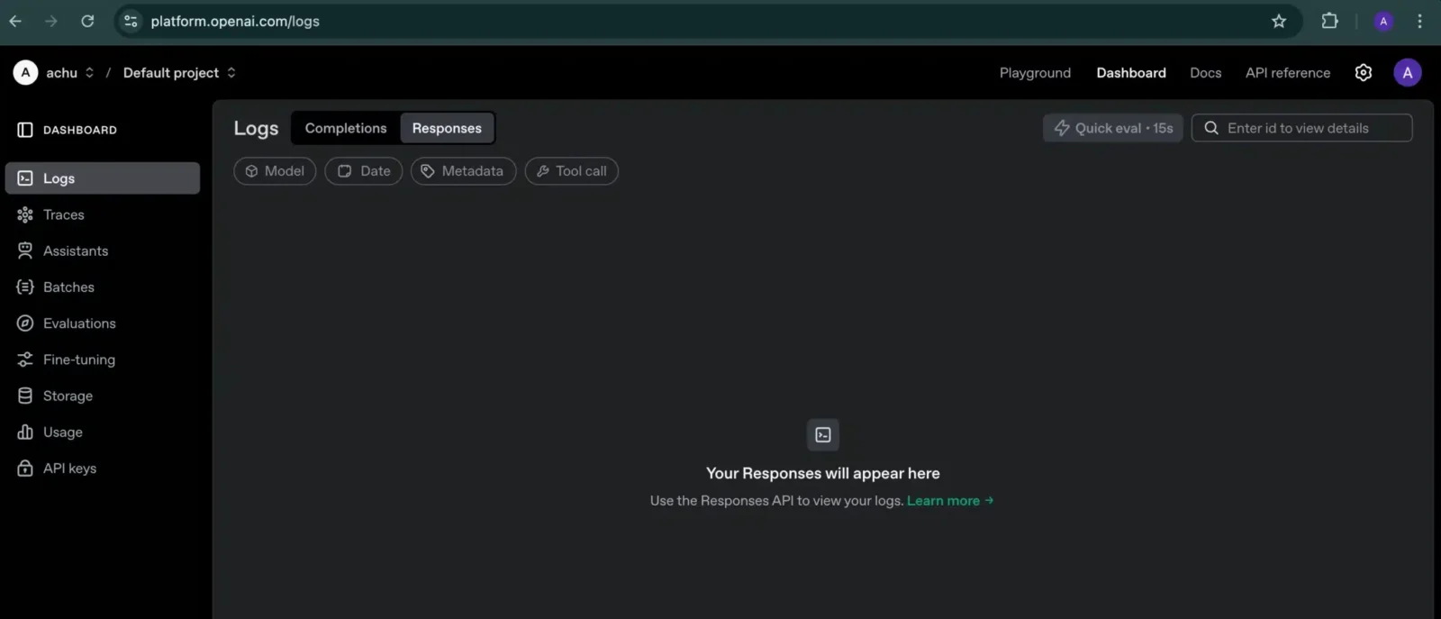Select Logs in the sidebar
The height and width of the screenshot is (619, 1441).
[103, 178]
